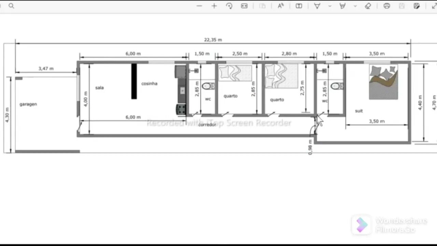The width and height of the screenshot is (437, 246).
Task: Select the Add text tool
Action: [x=299, y=6]
